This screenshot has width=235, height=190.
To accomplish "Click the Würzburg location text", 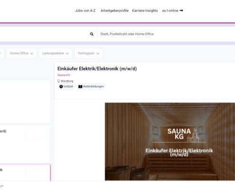I will (x=67, y=81).
